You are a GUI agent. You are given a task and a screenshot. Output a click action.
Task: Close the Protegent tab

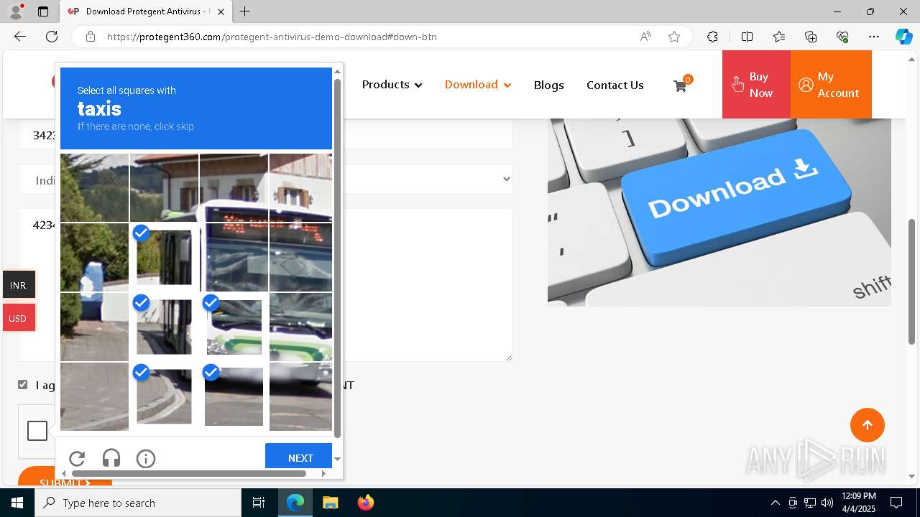point(221,11)
